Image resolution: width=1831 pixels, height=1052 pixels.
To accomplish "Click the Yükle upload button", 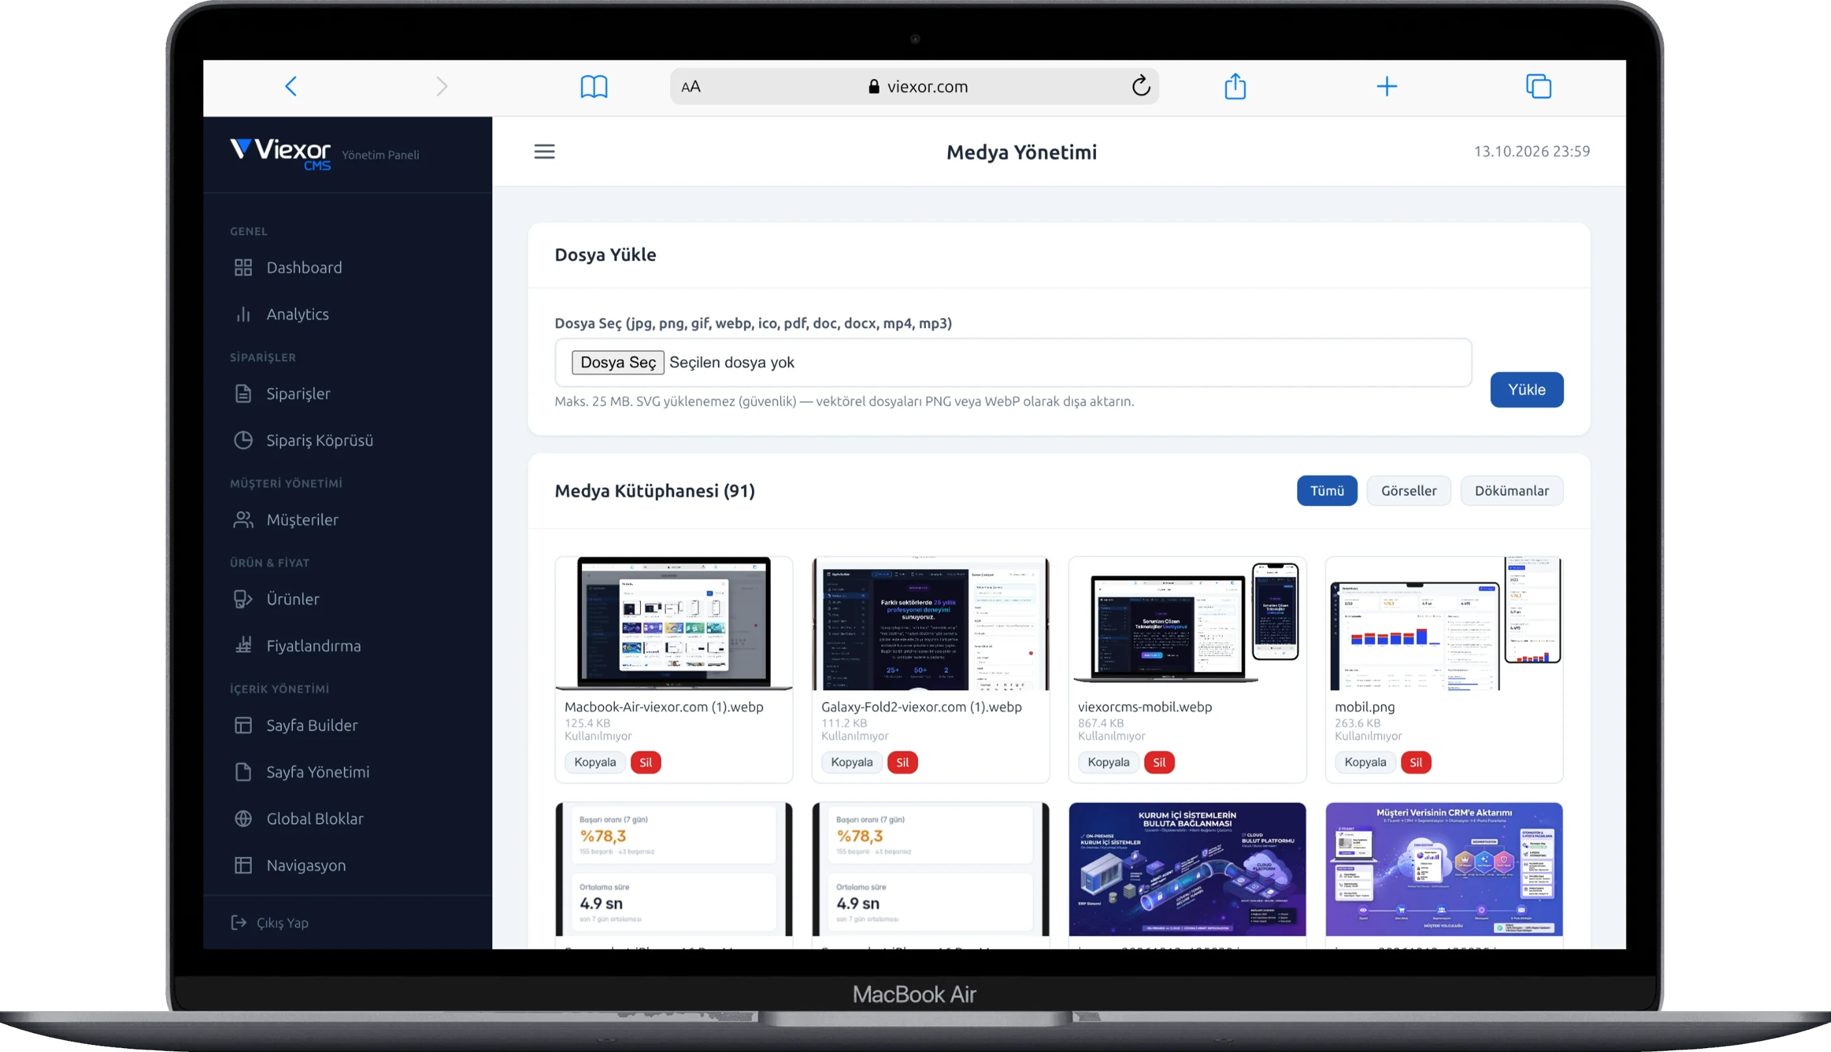I will point(1527,389).
